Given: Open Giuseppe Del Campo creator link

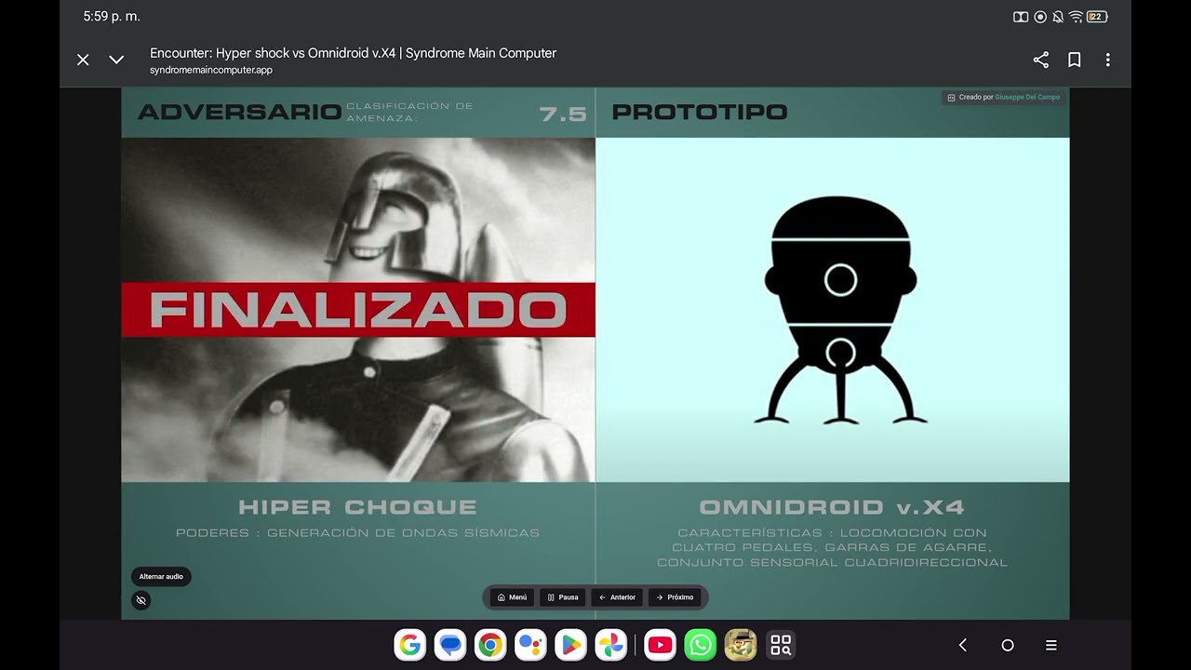Looking at the screenshot, I should pos(1027,97).
